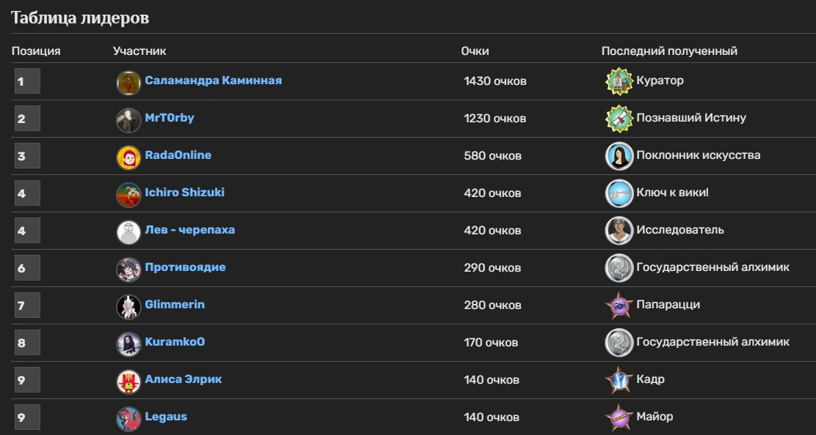Click the Ключ к вики! badge icon
Viewport: 816px width, 435px height.
619,193
